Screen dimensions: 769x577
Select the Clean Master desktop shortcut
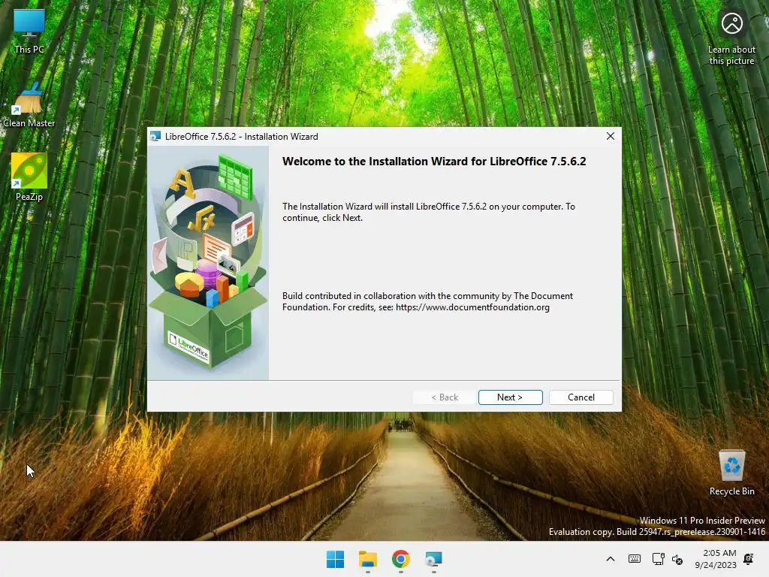point(29,105)
